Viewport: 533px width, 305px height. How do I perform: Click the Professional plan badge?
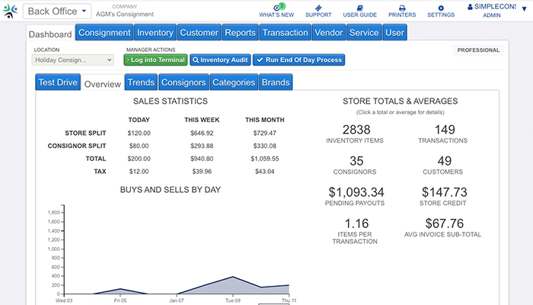pyautogui.click(x=478, y=50)
